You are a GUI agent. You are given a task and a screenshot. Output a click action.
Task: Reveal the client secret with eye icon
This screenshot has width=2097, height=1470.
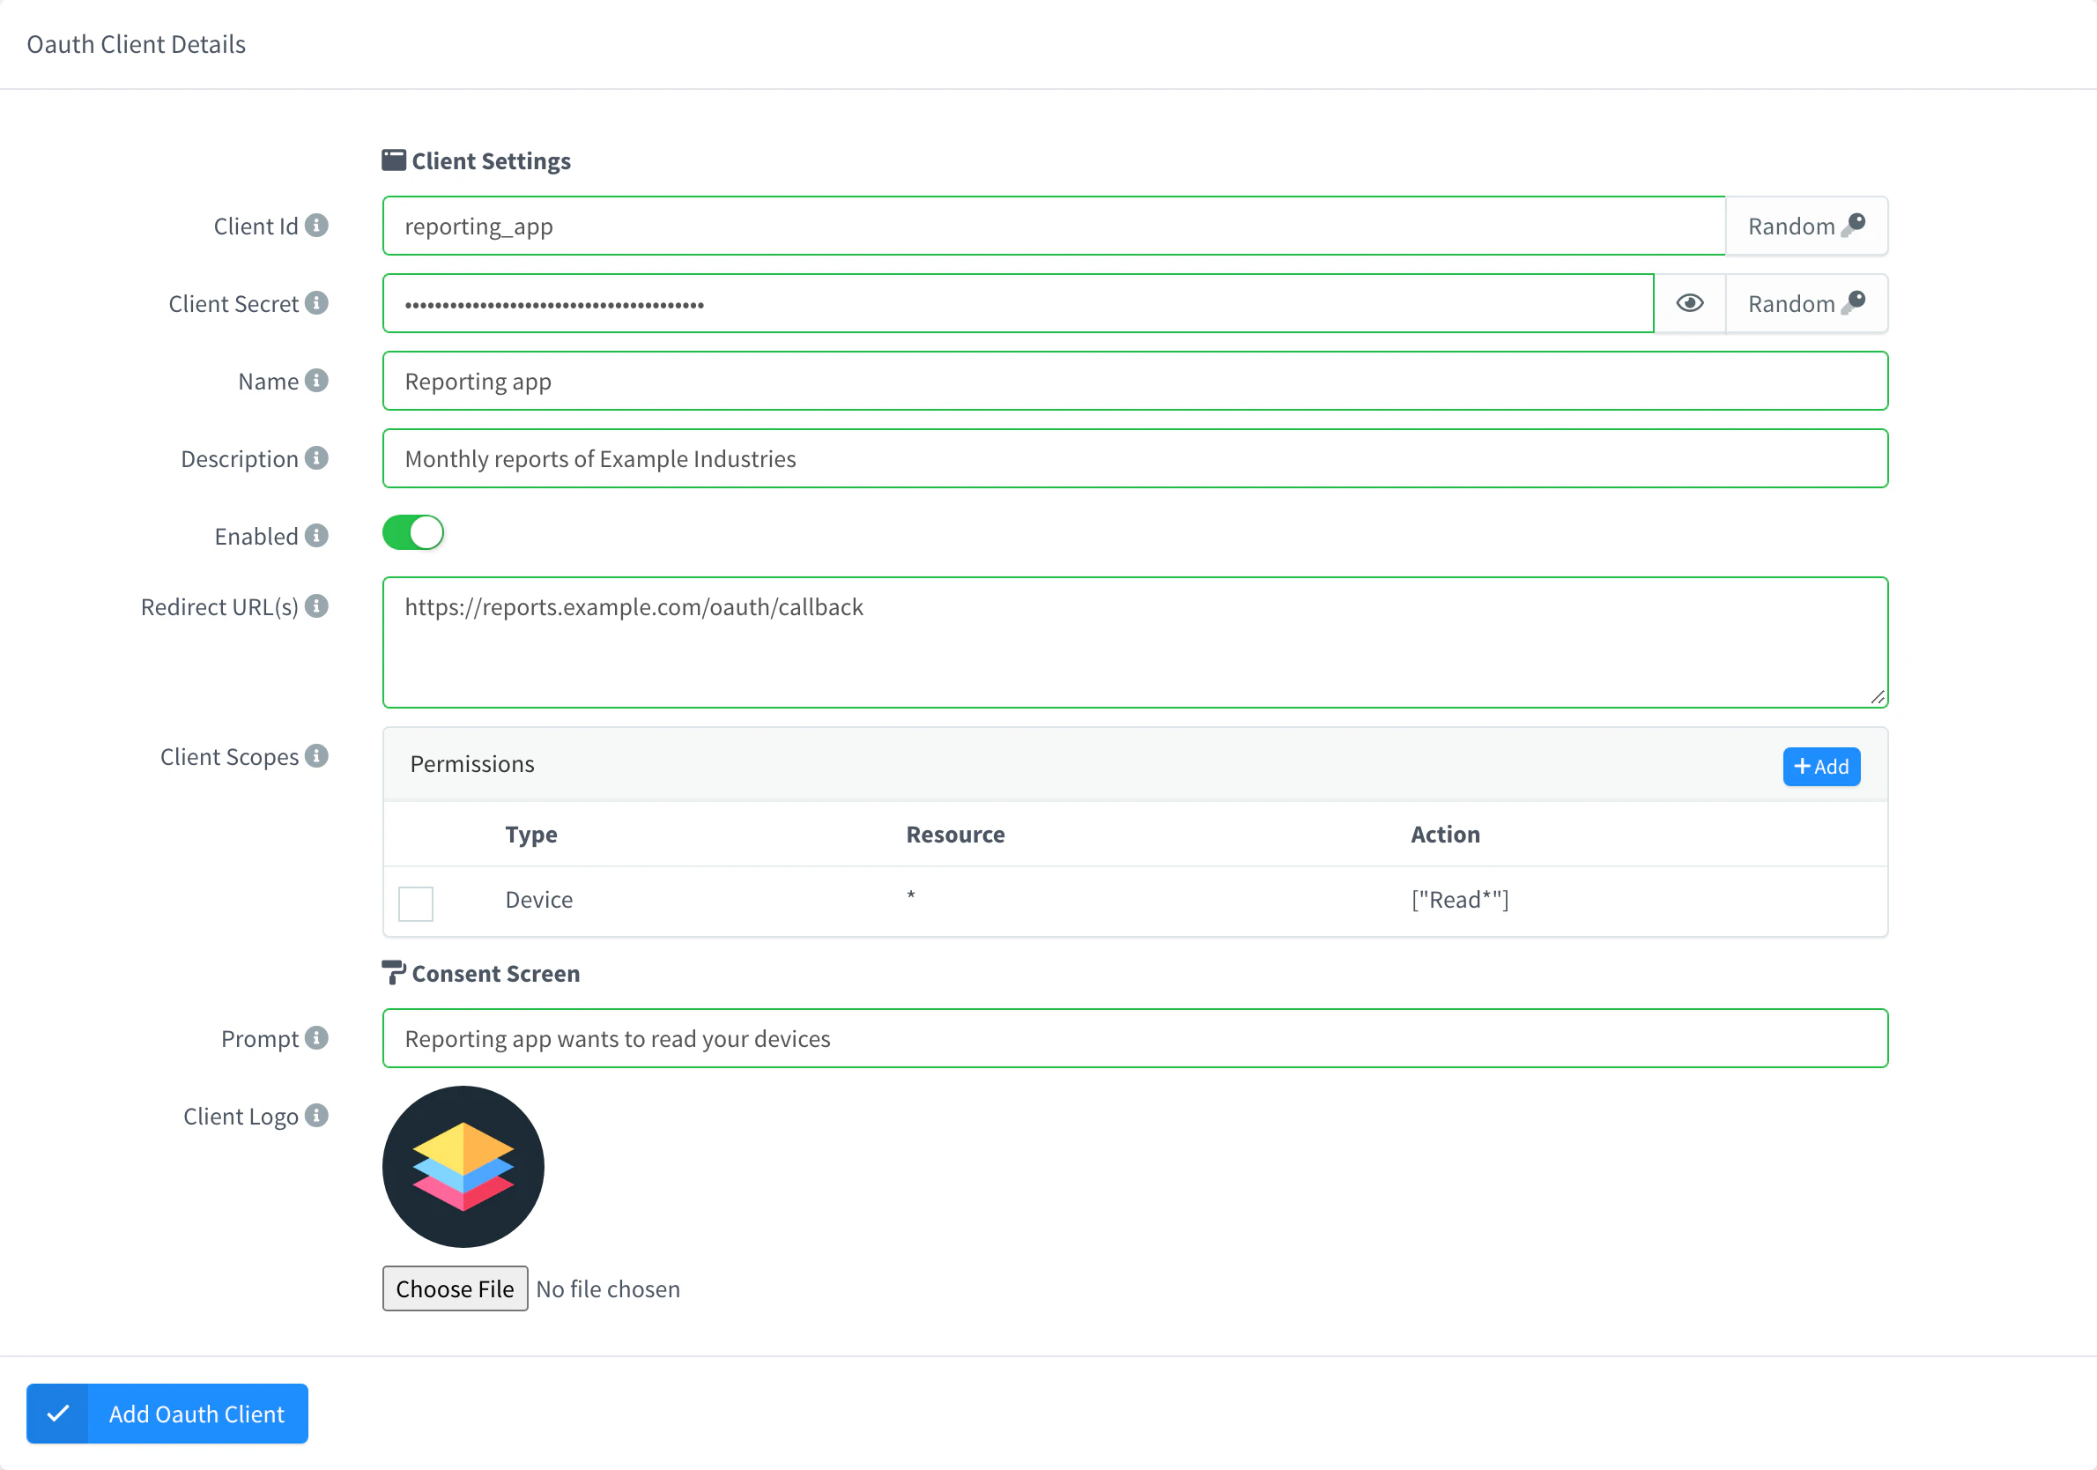coord(1690,303)
